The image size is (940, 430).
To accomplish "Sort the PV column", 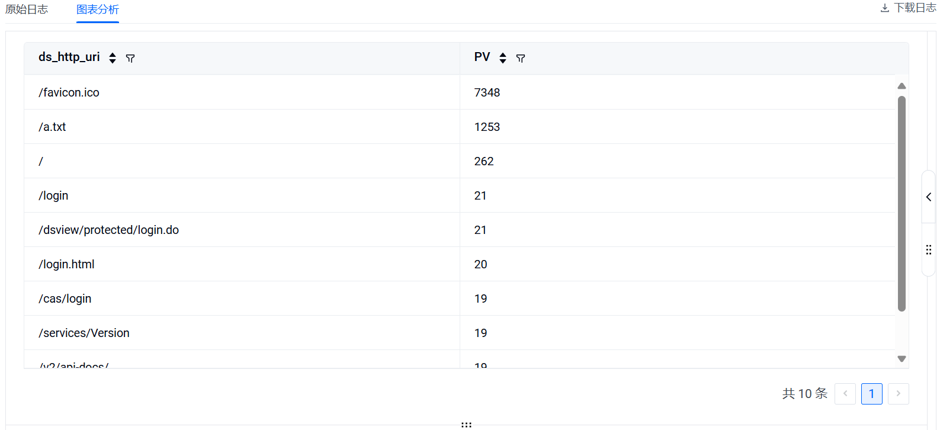I will pos(503,58).
